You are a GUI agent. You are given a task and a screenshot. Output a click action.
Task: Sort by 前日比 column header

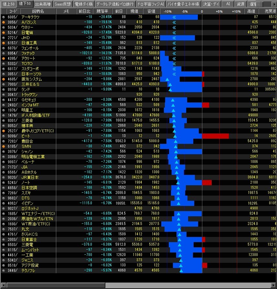pyautogui.click(x=85, y=11)
